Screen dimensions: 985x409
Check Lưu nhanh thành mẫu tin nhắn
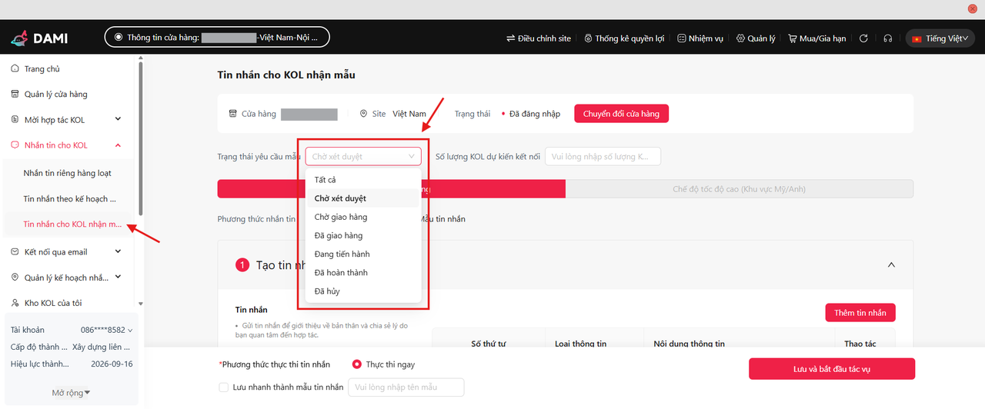point(224,387)
